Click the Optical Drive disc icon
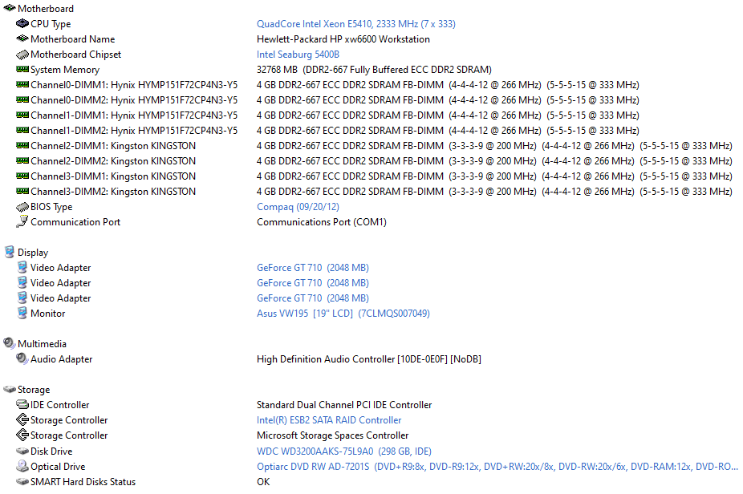 (x=22, y=466)
